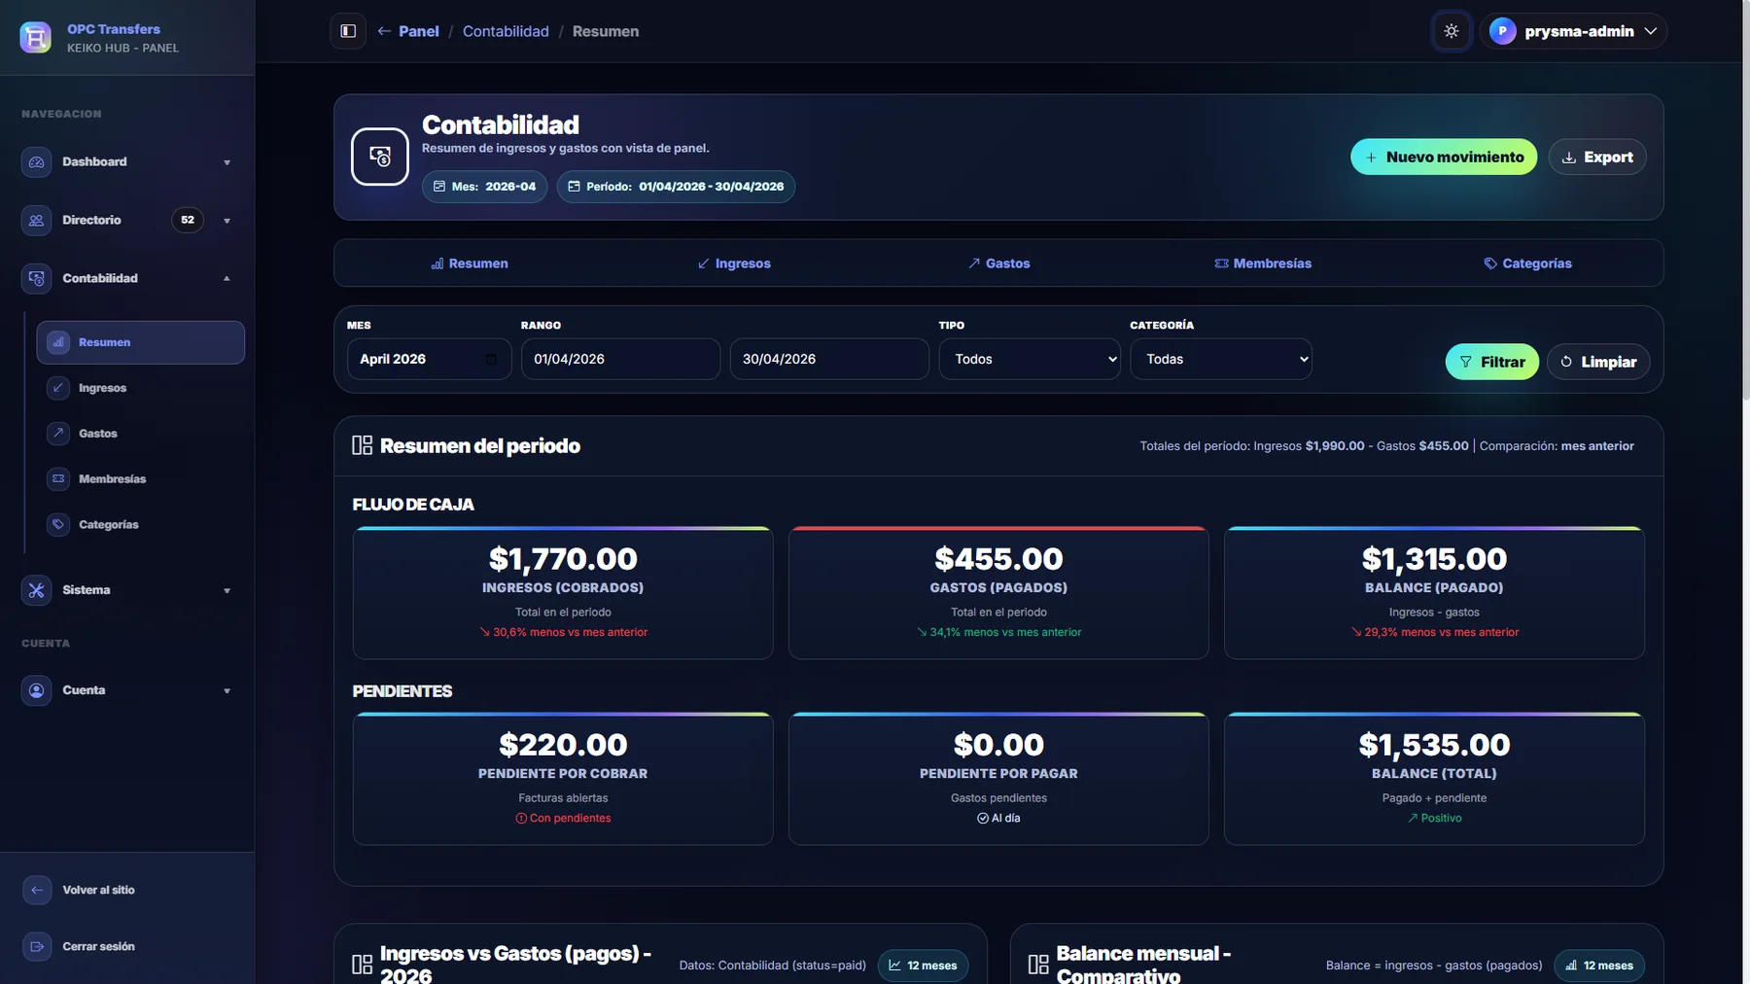Image resolution: width=1750 pixels, height=984 pixels.
Task: Click the Mes 2026-04 chip
Action: [484, 187]
